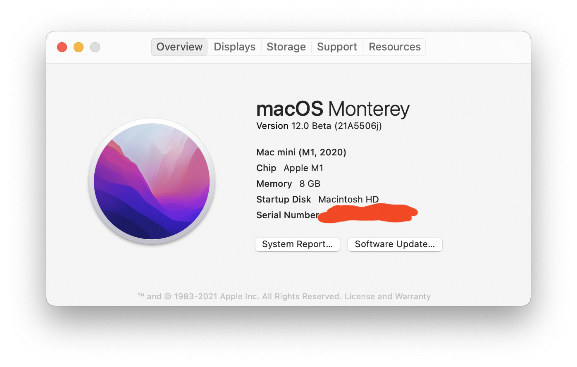The height and width of the screenshot is (367, 577).
Task: Click the Macintosh HD startup disk value
Action: pyautogui.click(x=348, y=200)
